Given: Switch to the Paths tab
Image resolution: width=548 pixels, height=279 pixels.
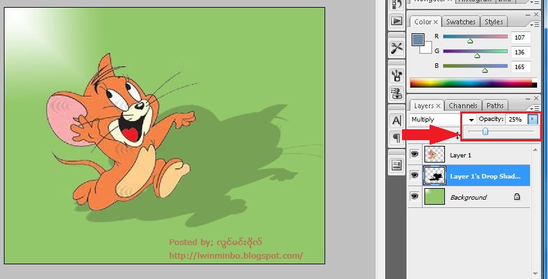Looking at the screenshot, I should pyautogui.click(x=495, y=106).
